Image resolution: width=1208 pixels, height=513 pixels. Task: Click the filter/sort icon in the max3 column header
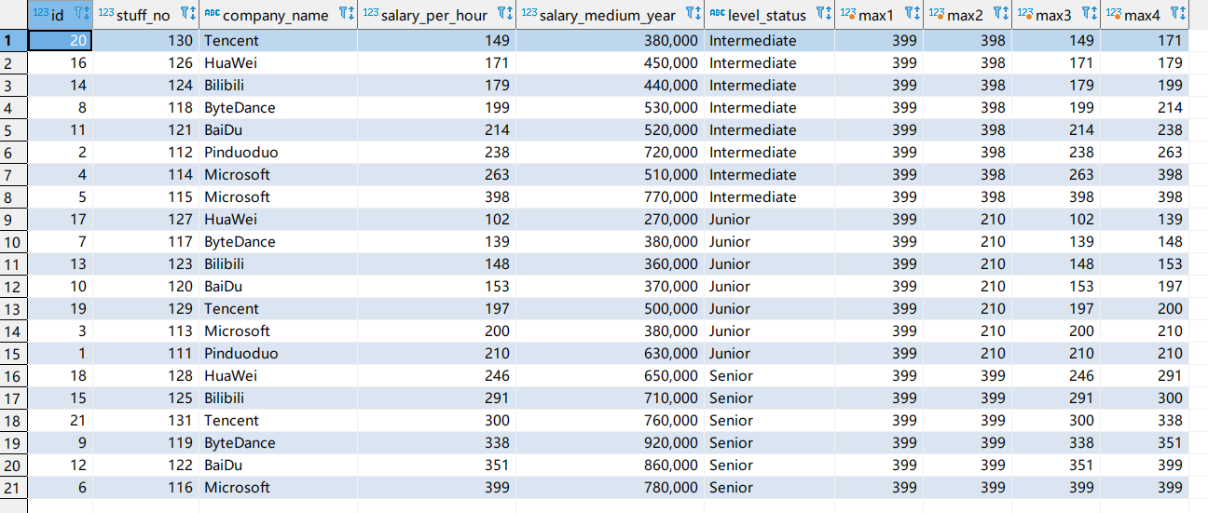click(x=1089, y=14)
